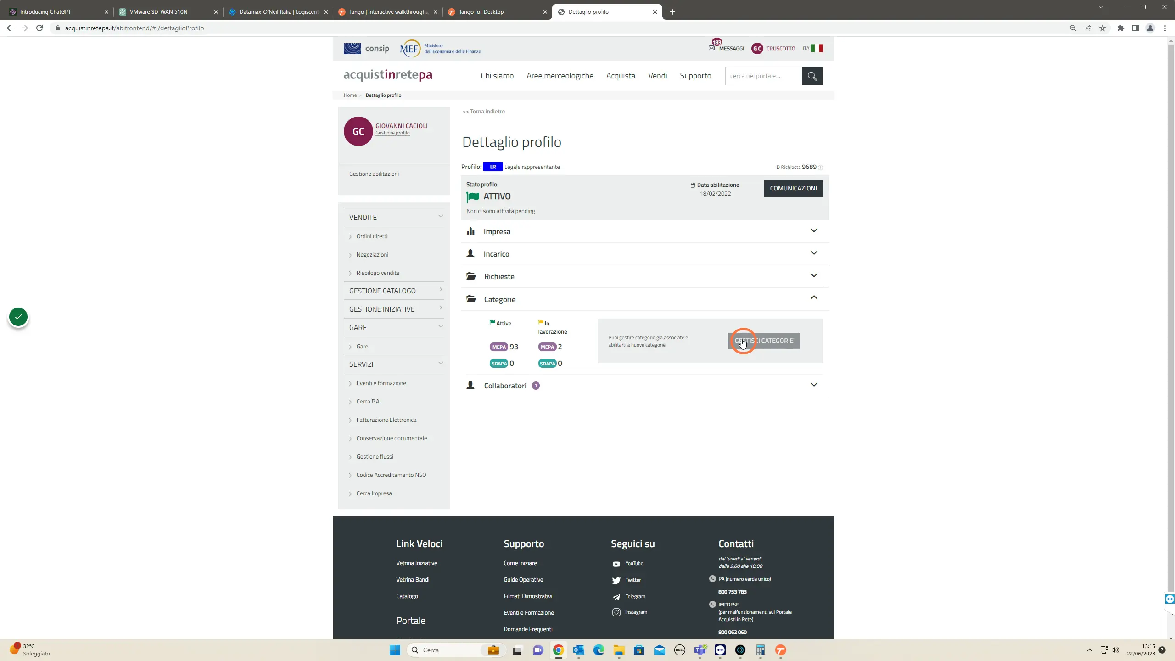Open Microsoft Teams from the taskbar
1175x661 pixels.
(x=700, y=650)
